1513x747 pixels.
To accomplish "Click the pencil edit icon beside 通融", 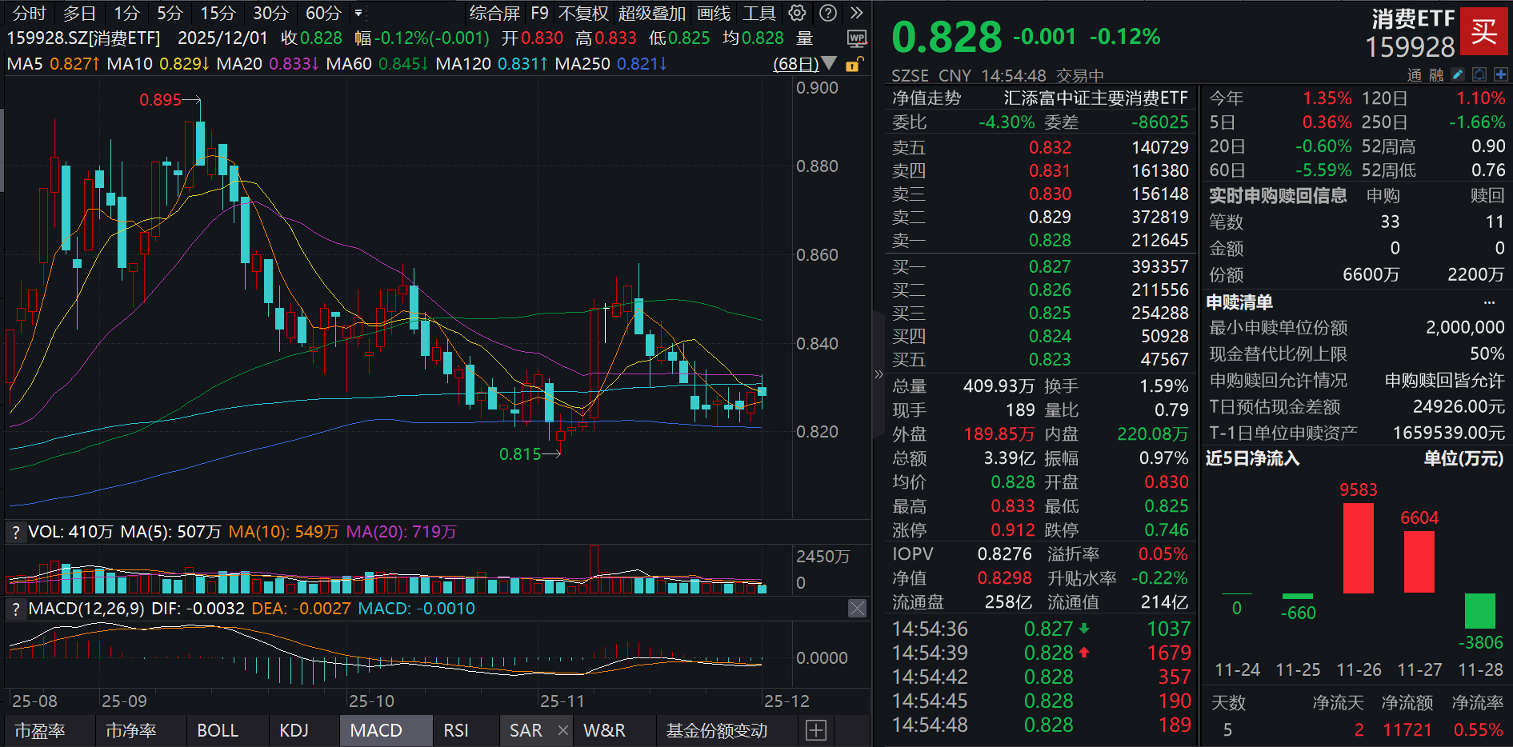I will point(1458,74).
